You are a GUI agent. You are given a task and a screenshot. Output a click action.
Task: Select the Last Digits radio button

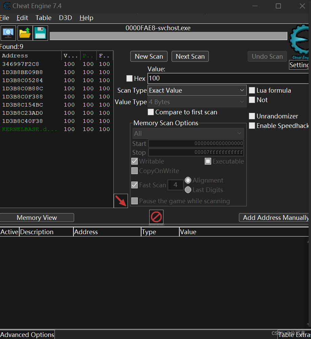pyautogui.click(x=188, y=190)
